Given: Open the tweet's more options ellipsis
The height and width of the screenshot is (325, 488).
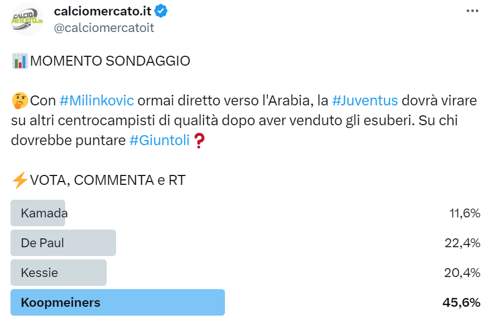Looking at the screenshot, I should [x=471, y=10].
